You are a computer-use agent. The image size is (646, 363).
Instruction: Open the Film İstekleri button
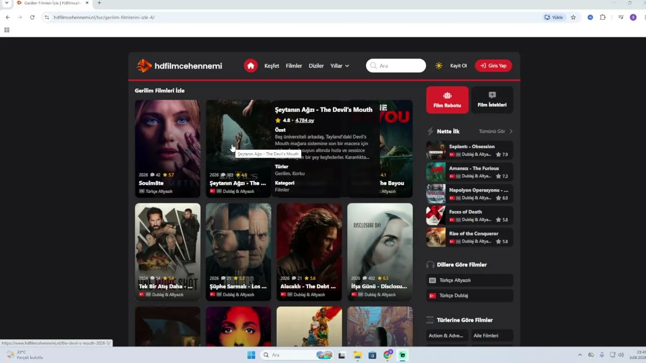(492, 100)
